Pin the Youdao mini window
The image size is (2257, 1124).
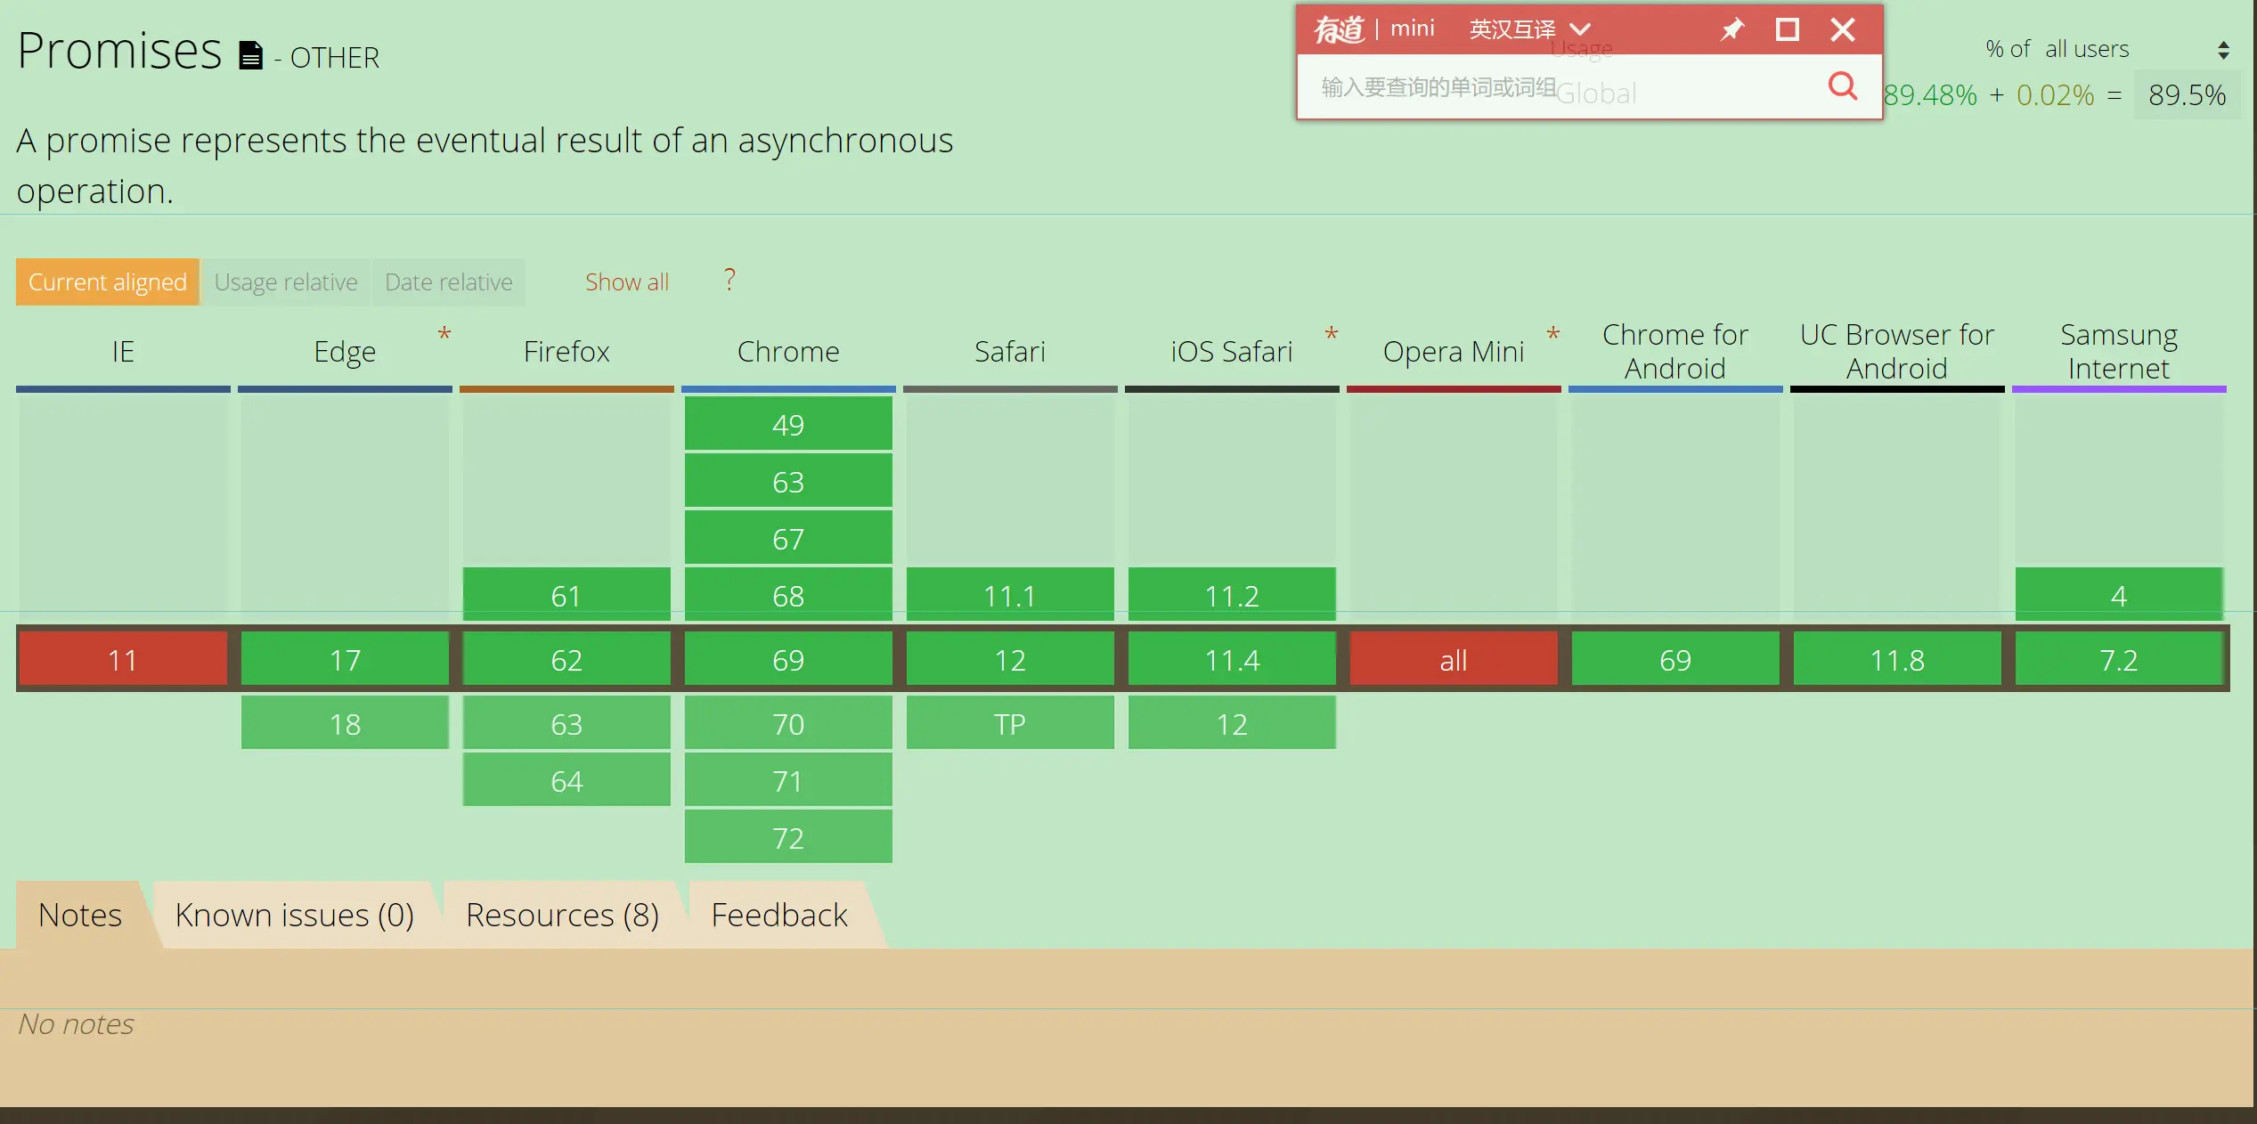click(x=1731, y=29)
